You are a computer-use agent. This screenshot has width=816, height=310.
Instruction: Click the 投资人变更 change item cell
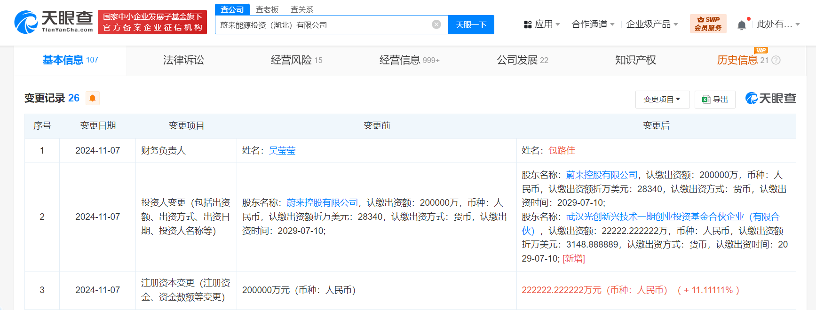(x=186, y=217)
